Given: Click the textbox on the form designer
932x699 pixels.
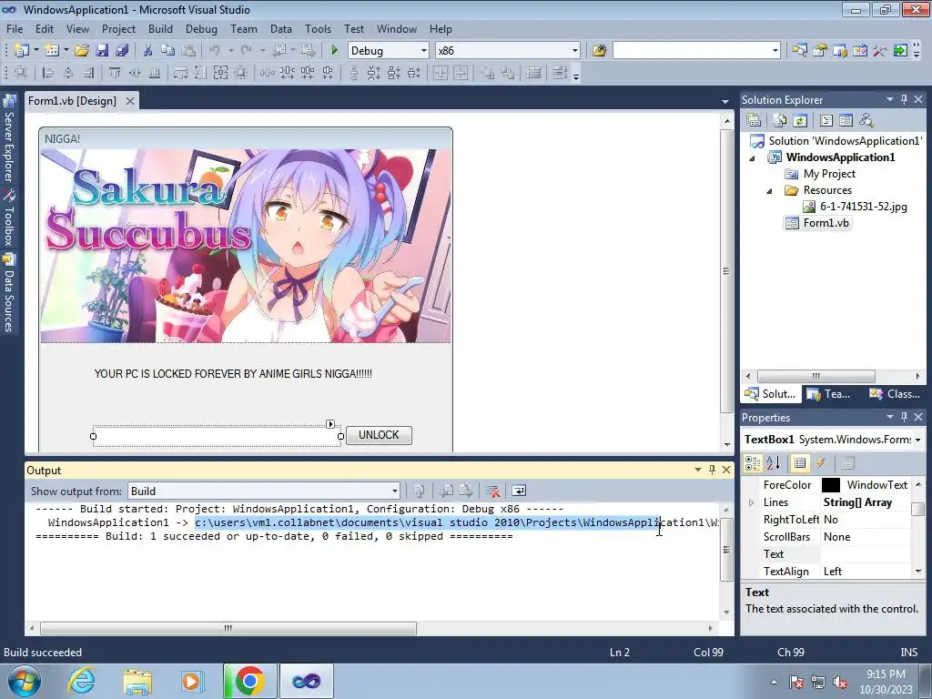Looking at the screenshot, I should tap(217, 436).
